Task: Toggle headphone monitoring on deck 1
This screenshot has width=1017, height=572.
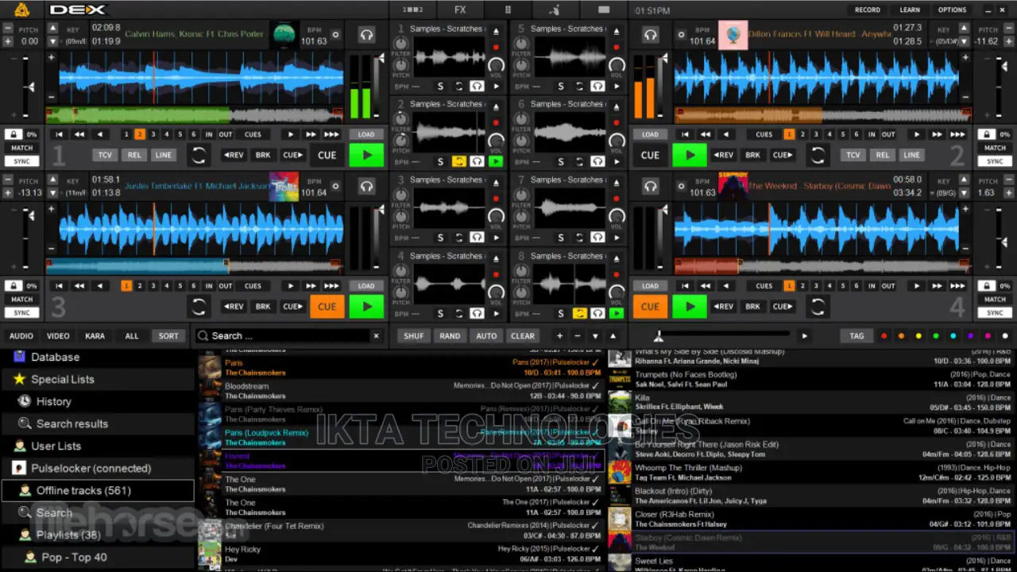Action: (366, 35)
